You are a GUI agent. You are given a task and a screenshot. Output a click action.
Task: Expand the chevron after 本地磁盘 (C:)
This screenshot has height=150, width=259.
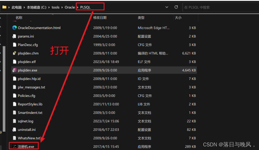click(49, 7)
